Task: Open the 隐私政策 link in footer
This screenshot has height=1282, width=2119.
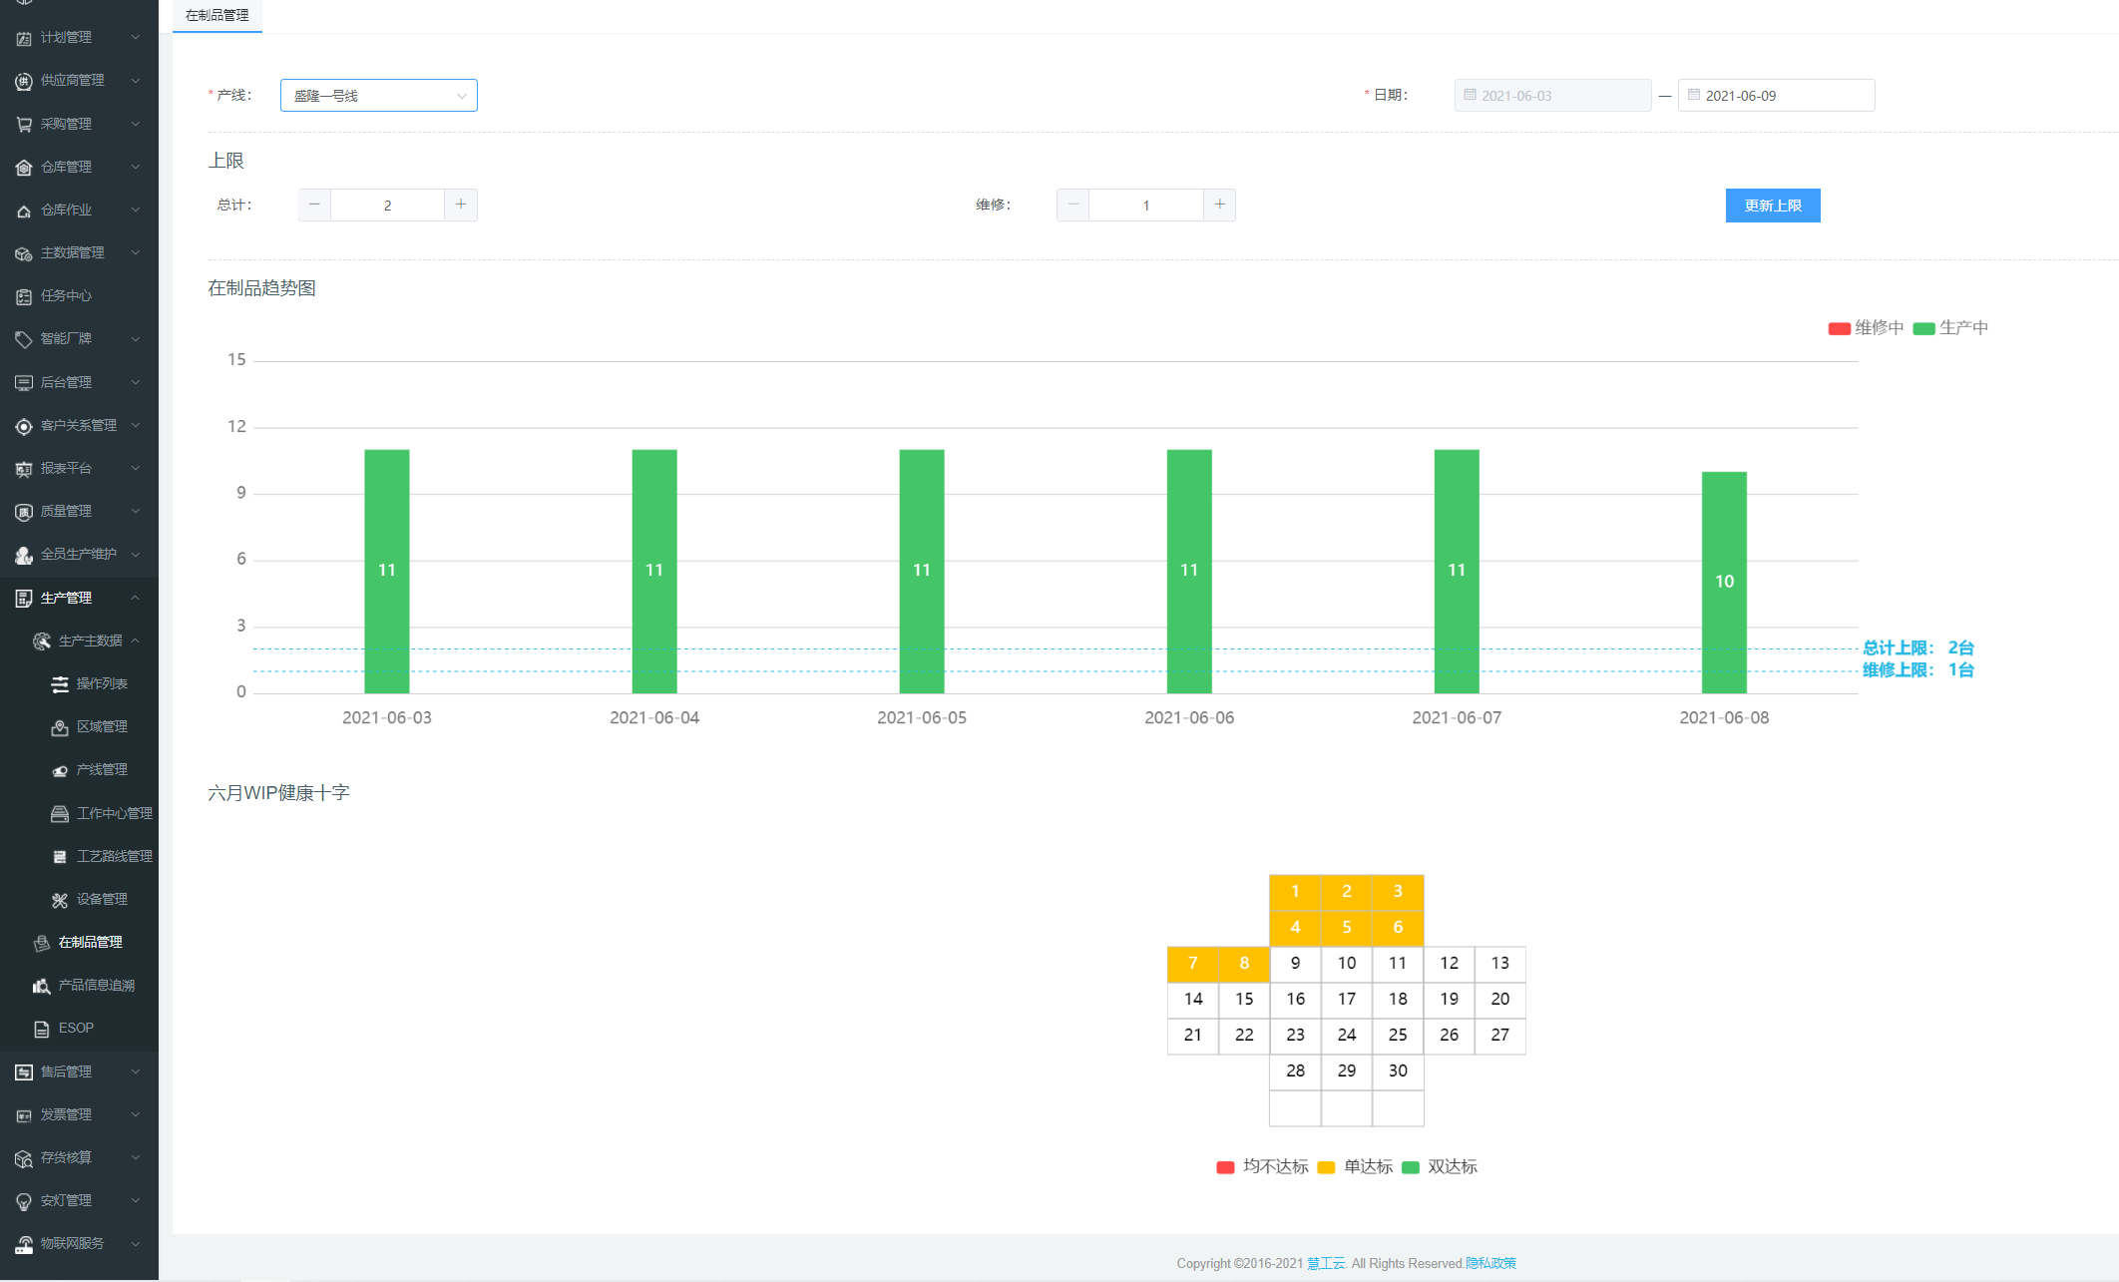Action: click(1490, 1263)
